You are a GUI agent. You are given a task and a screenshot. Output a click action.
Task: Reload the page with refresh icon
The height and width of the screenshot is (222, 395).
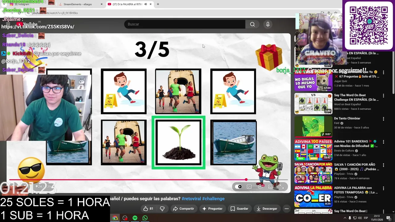tap(19, 13)
